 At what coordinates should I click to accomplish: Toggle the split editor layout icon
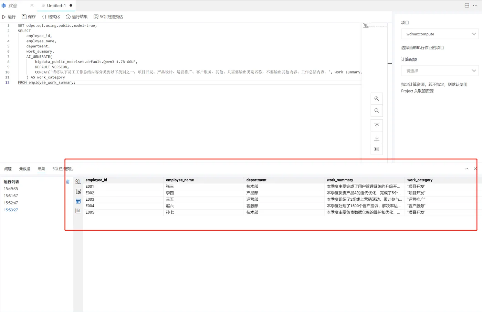[x=467, y=5]
